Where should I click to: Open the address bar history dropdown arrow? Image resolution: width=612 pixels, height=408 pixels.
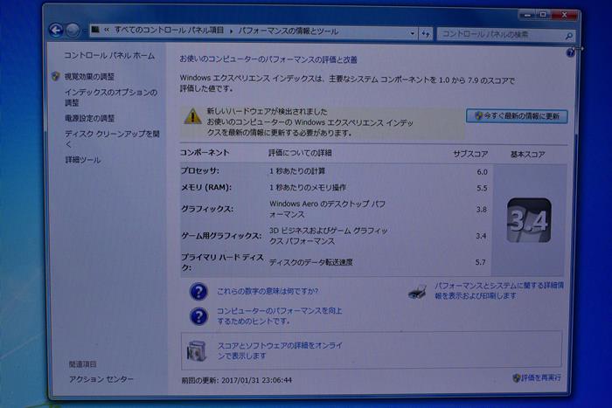(412, 33)
